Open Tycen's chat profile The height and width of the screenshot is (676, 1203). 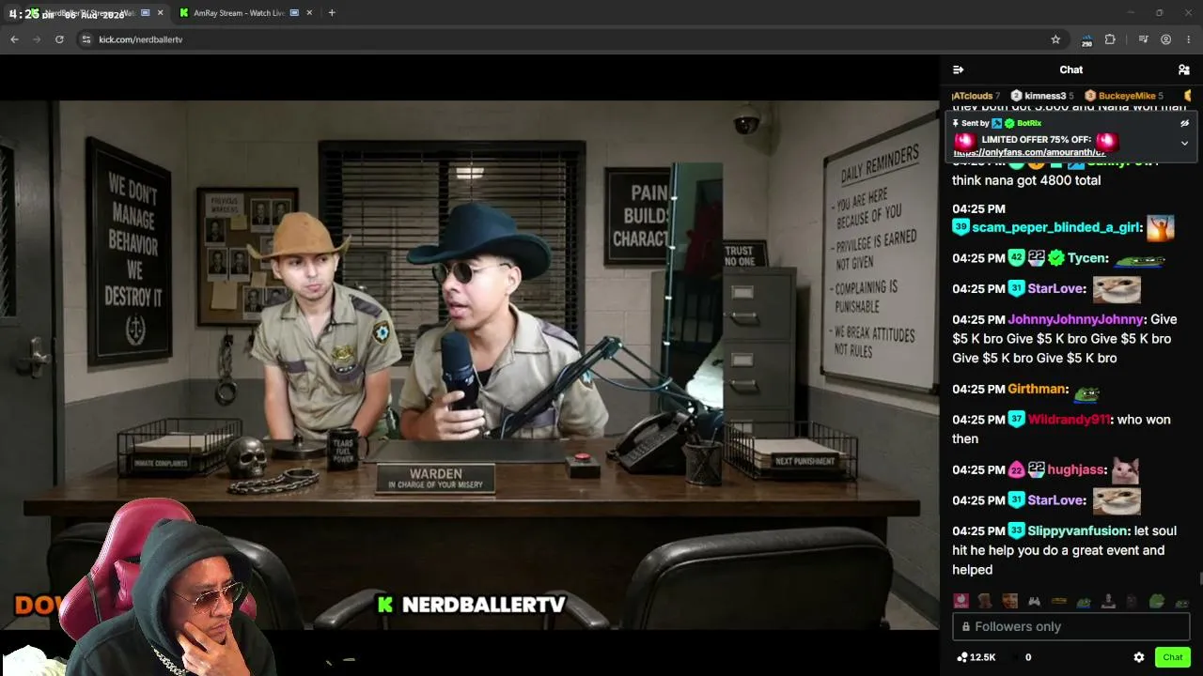point(1087,258)
